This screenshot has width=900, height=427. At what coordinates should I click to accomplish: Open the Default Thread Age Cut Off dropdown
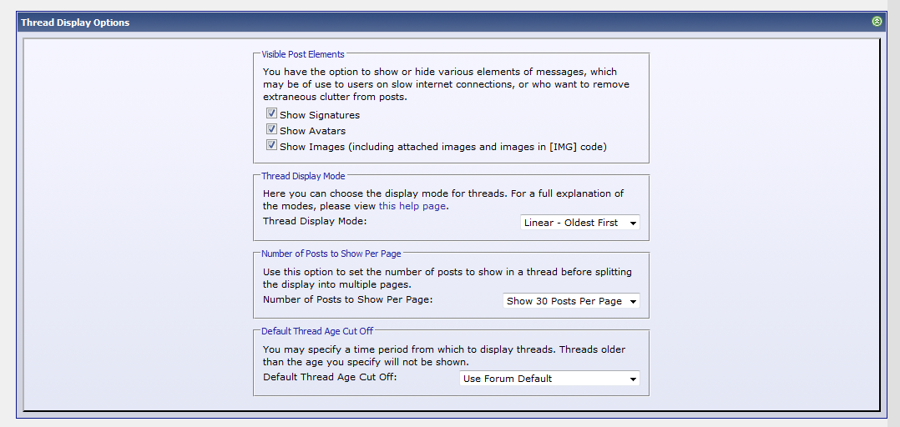(x=549, y=379)
